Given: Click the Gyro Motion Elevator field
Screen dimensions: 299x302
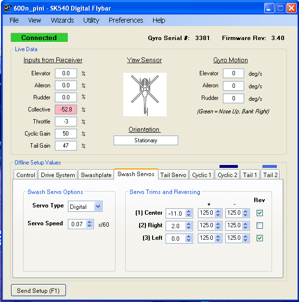Looking at the screenshot, I should (234, 73).
